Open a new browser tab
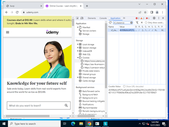169x127 pixels. [x=87, y=6]
